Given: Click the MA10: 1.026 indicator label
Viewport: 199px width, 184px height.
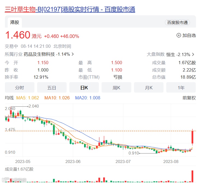Looking at the screenshot, I should click(x=57, y=98).
